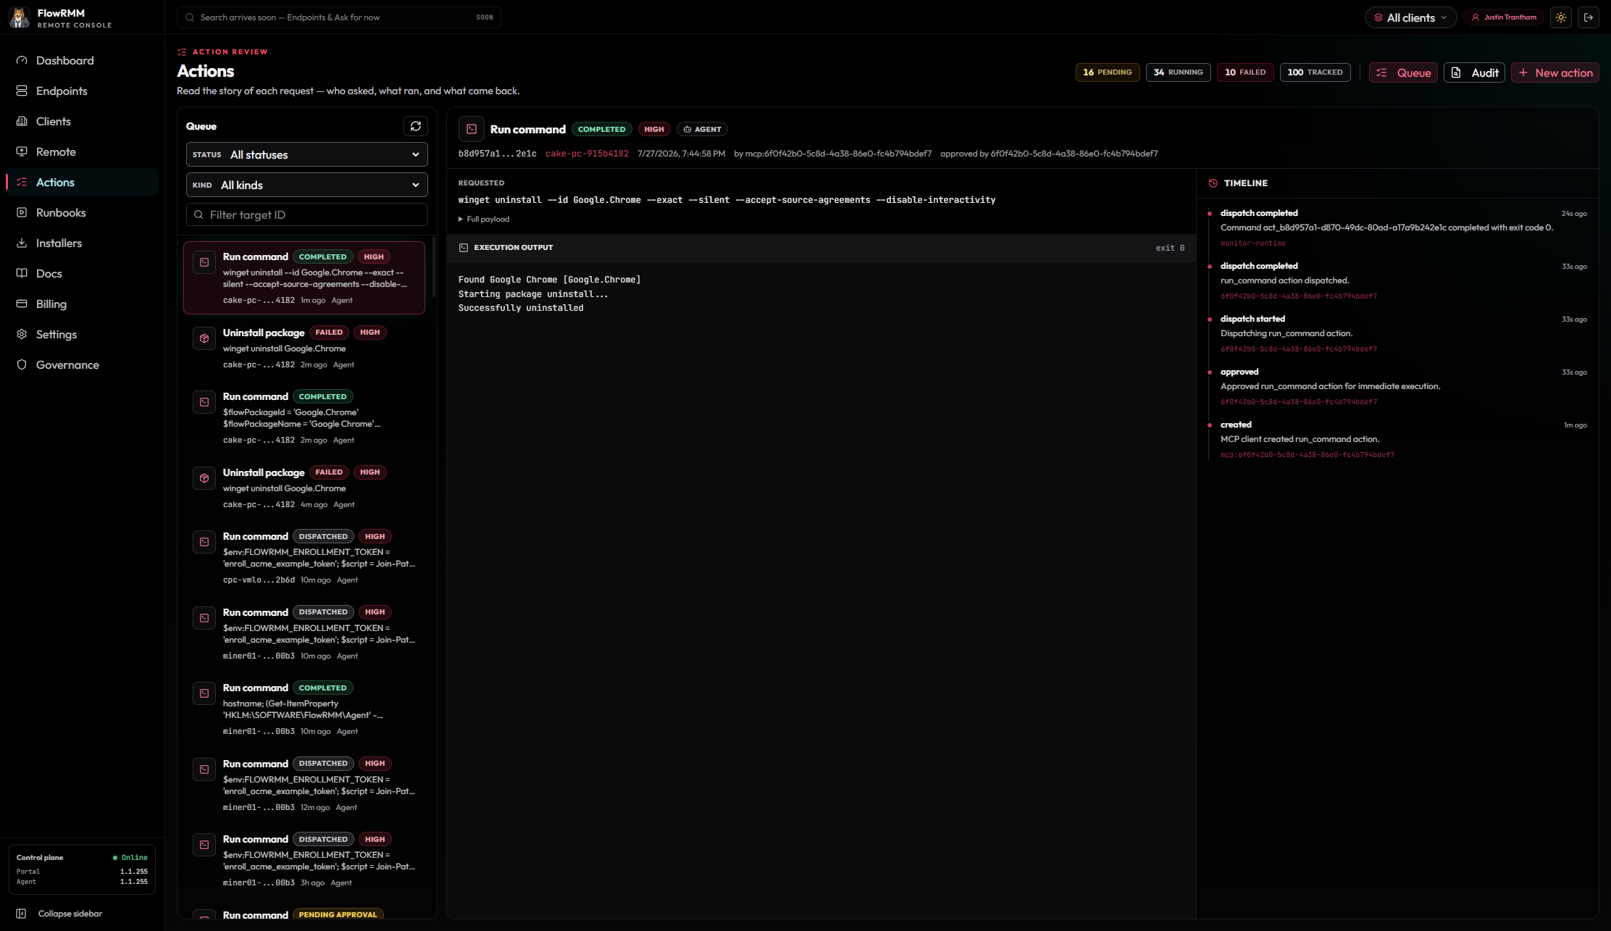Go to Clients in the sidebar
The height and width of the screenshot is (931, 1611).
pos(82,122)
